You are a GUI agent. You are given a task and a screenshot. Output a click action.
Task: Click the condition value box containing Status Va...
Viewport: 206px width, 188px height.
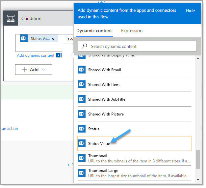(39, 43)
